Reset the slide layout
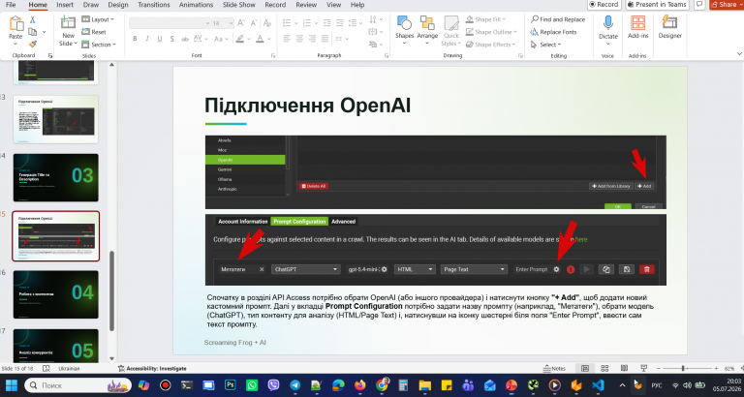The height and width of the screenshot is (397, 744). point(94,32)
